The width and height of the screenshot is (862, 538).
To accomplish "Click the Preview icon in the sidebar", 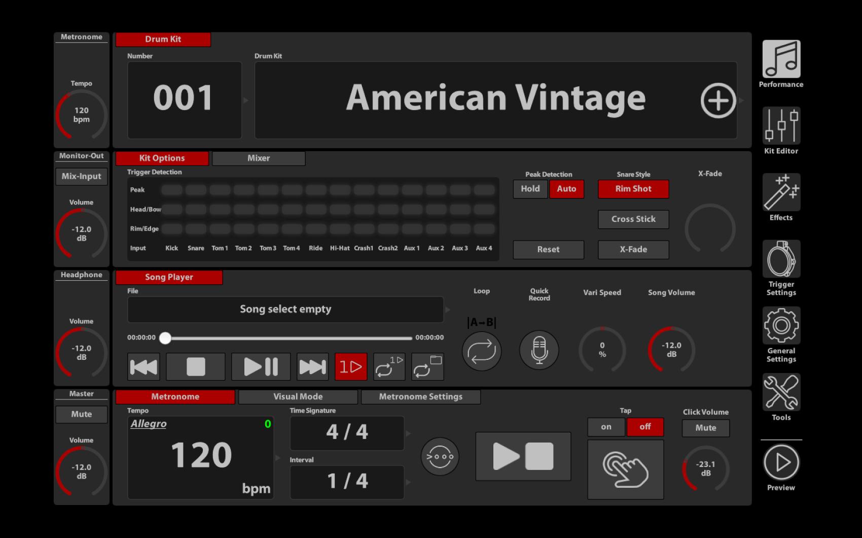I will 781,463.
